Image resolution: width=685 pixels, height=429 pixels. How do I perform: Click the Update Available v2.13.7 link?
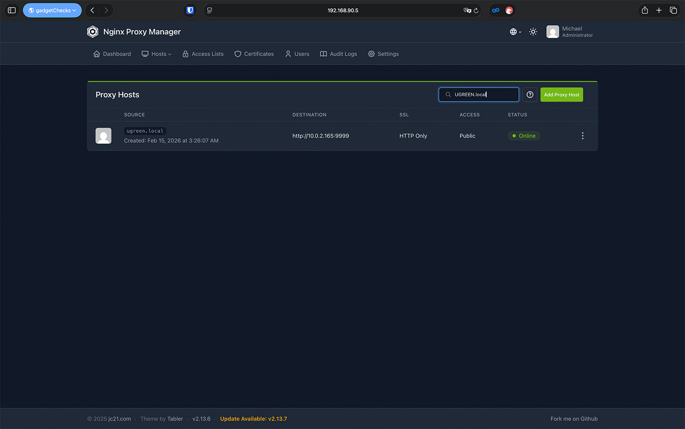coord(253,419)
